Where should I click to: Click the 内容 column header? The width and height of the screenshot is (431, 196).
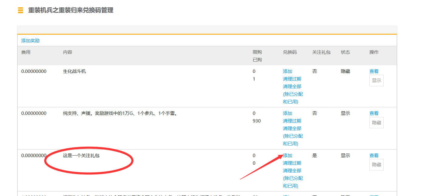click(67, 52)
